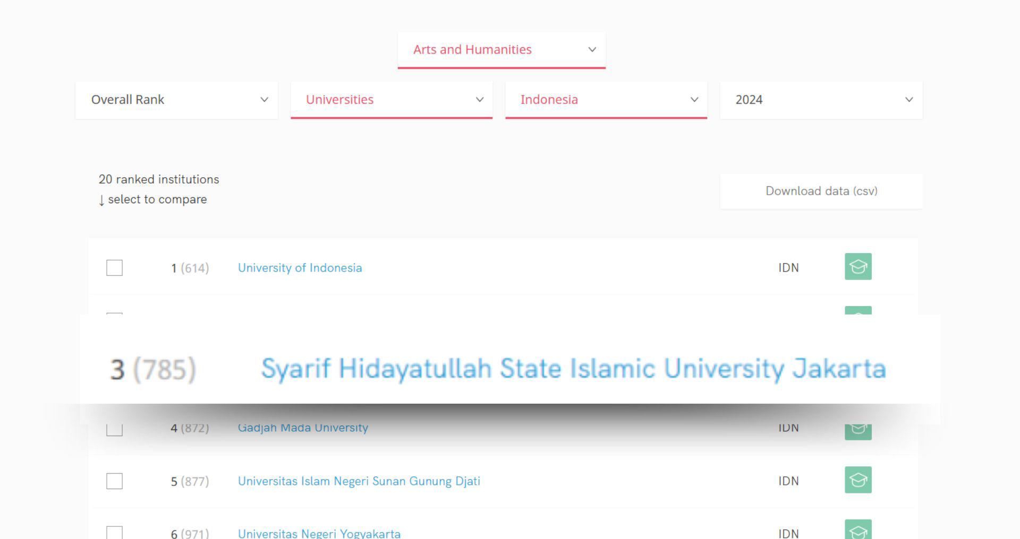This screenshot has height=539, width=1020.
Task: Click the graduation cap icon for Universitas Negeri Yogyakarta
Action: [858, 529]
